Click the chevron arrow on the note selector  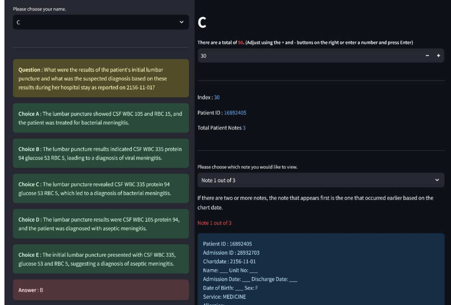(x=437, y=180)
